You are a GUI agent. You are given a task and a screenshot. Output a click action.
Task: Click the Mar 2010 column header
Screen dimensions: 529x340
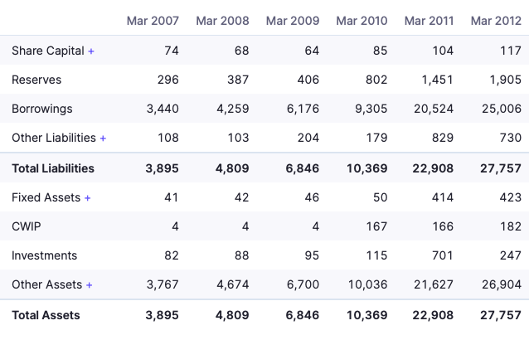pyautogui.click(x=362, y=20)
